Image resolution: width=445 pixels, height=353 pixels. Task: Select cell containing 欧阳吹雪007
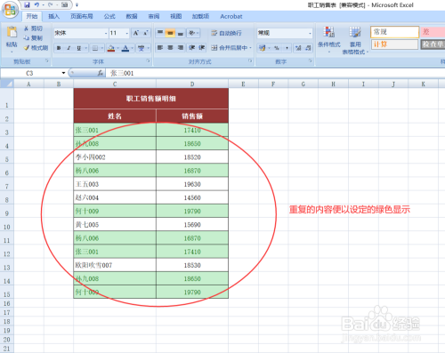(115, 265)
